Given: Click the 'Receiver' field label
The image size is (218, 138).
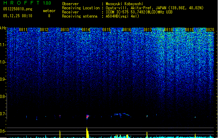Looking at the screenshot, I should [70, 12].
